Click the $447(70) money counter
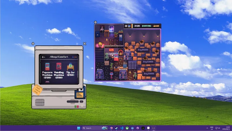 [x=146, y=26]
